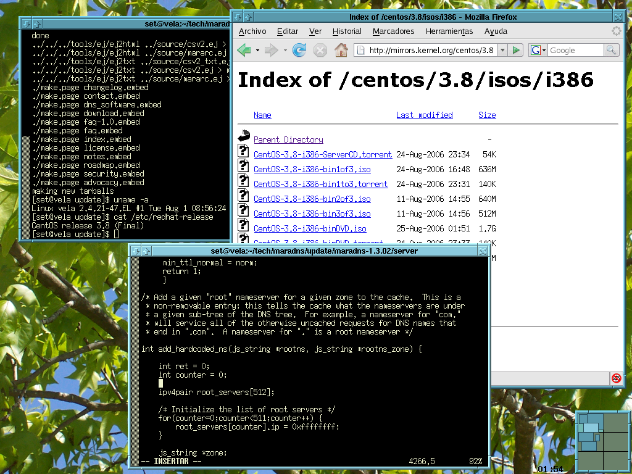Click the "making new tarballs" terminal line
The height and width of the screenshot is (474, 632).
73,191
